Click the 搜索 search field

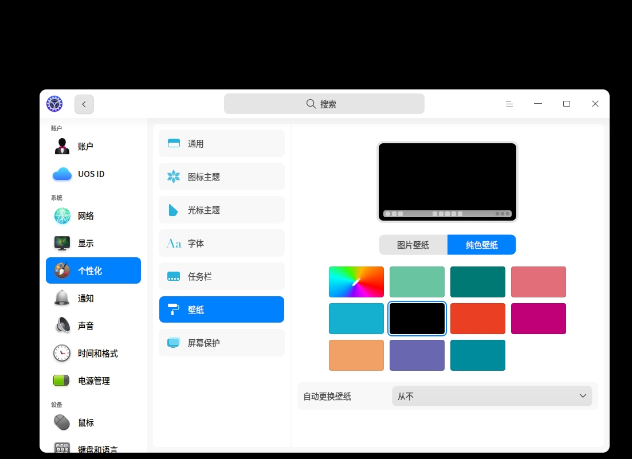[x=324, y=104]
